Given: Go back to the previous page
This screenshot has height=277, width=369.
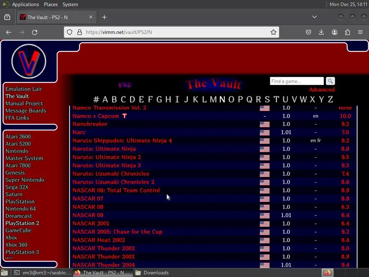Looking at the screenshot, I should point(9,32).
